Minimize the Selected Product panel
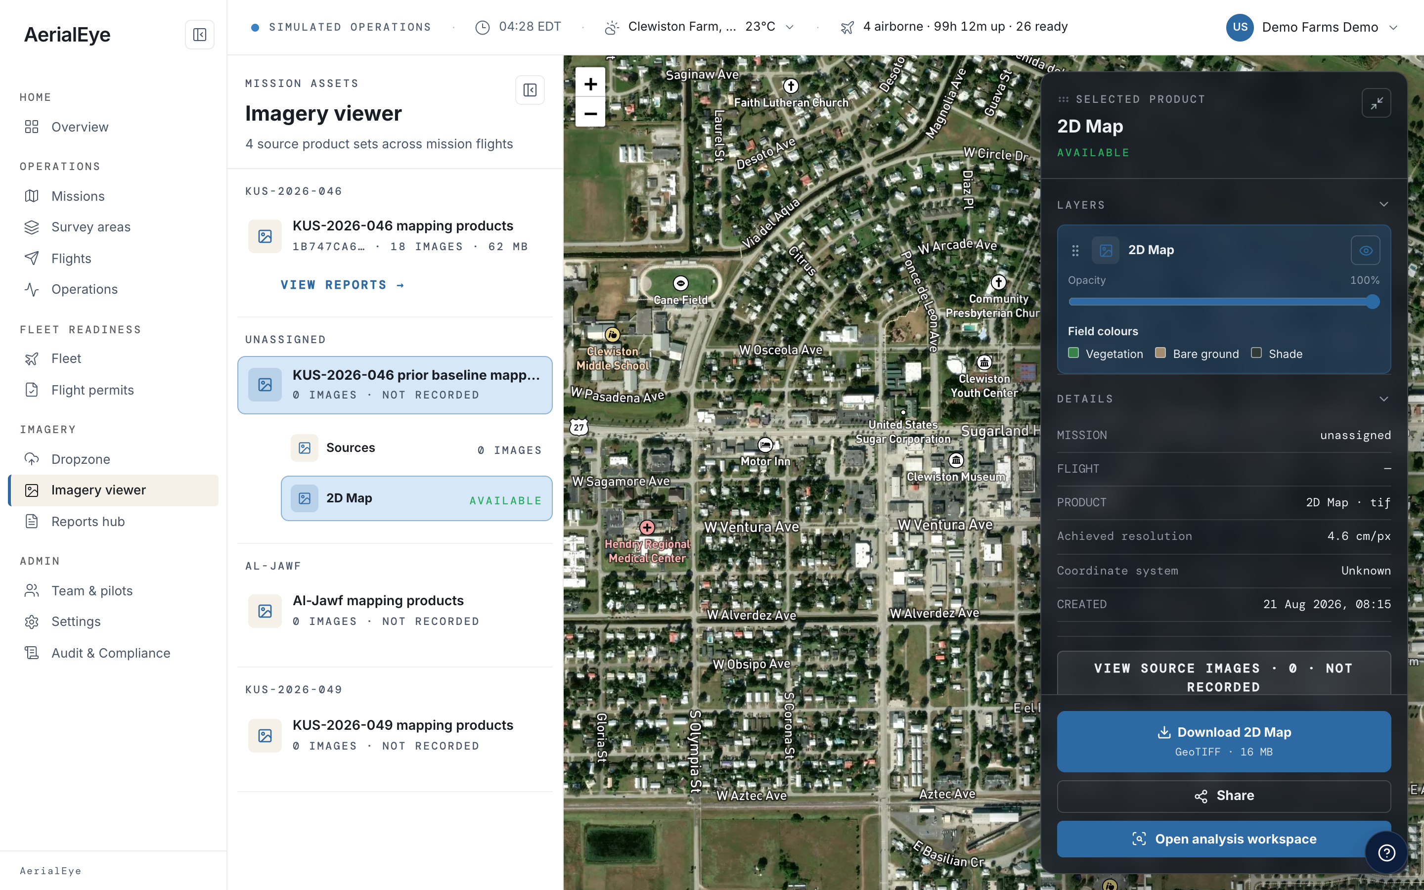 click(1377, 103)
